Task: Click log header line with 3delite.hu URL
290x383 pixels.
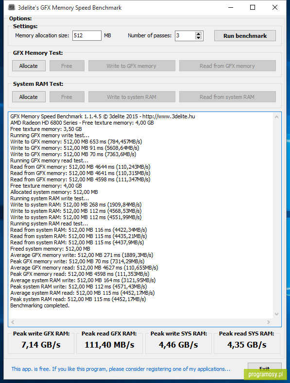Action: 103,116
